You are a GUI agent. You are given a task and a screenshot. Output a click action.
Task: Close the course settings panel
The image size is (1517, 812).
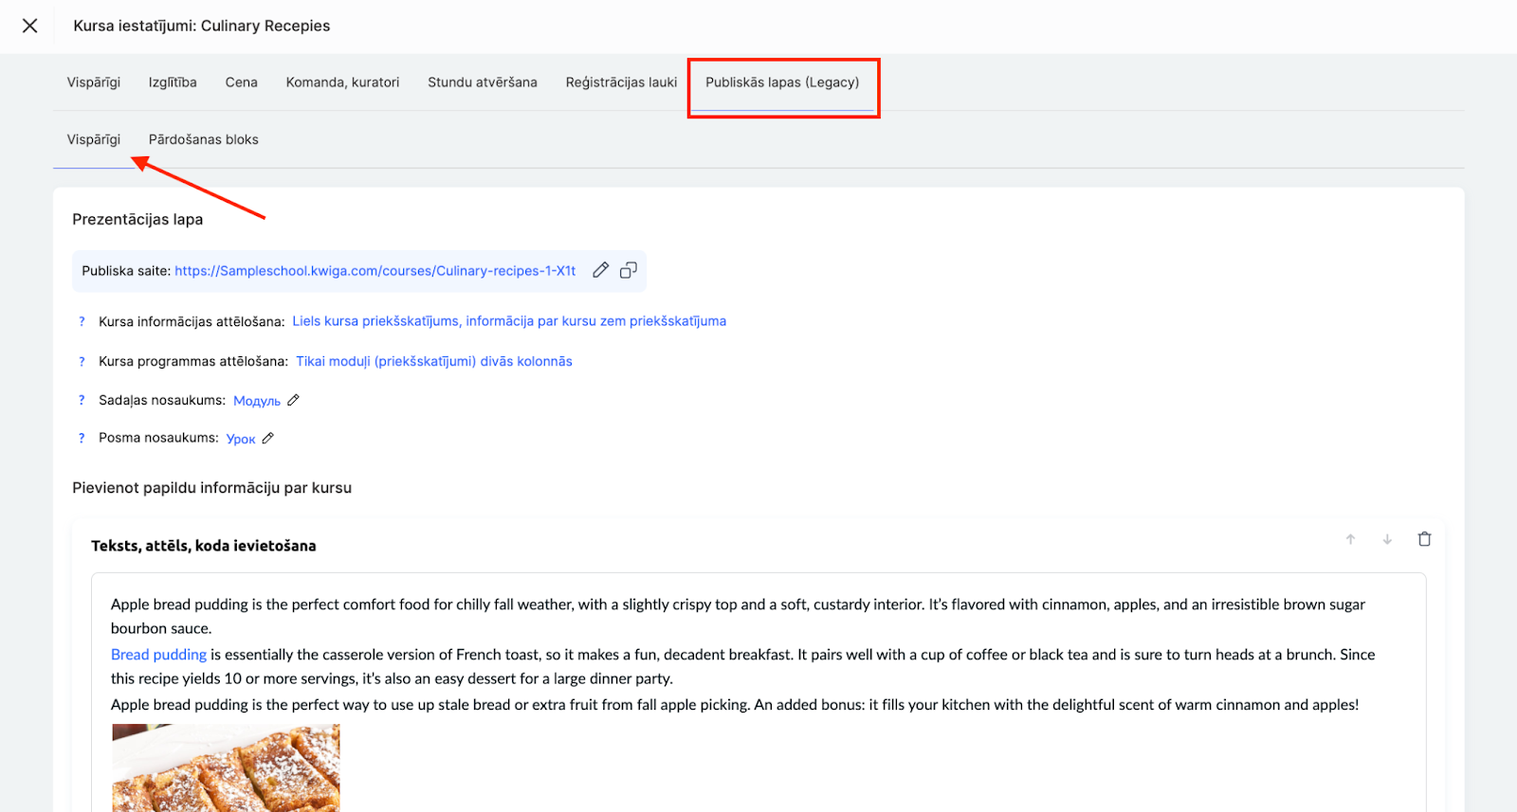point(30,26)
